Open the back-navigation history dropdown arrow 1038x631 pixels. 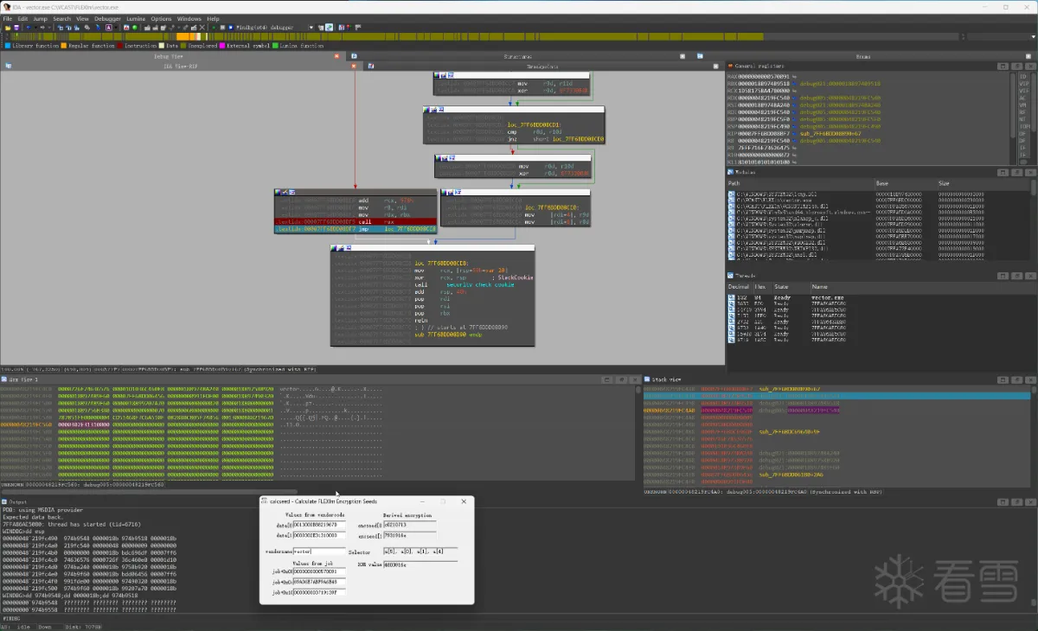coord(35,27)
